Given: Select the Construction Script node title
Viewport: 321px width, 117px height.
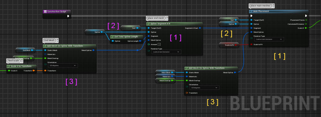Looking at the screenshot, I should coord(57,12).
